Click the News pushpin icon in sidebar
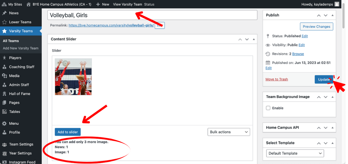Viewport: 348px width, 164px height. pos(4,13)
